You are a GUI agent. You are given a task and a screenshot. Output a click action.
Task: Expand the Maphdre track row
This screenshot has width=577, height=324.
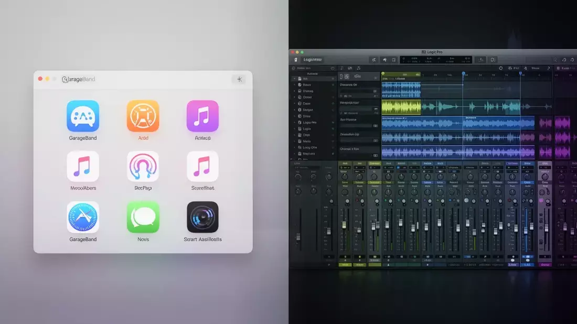coord(294,154)
